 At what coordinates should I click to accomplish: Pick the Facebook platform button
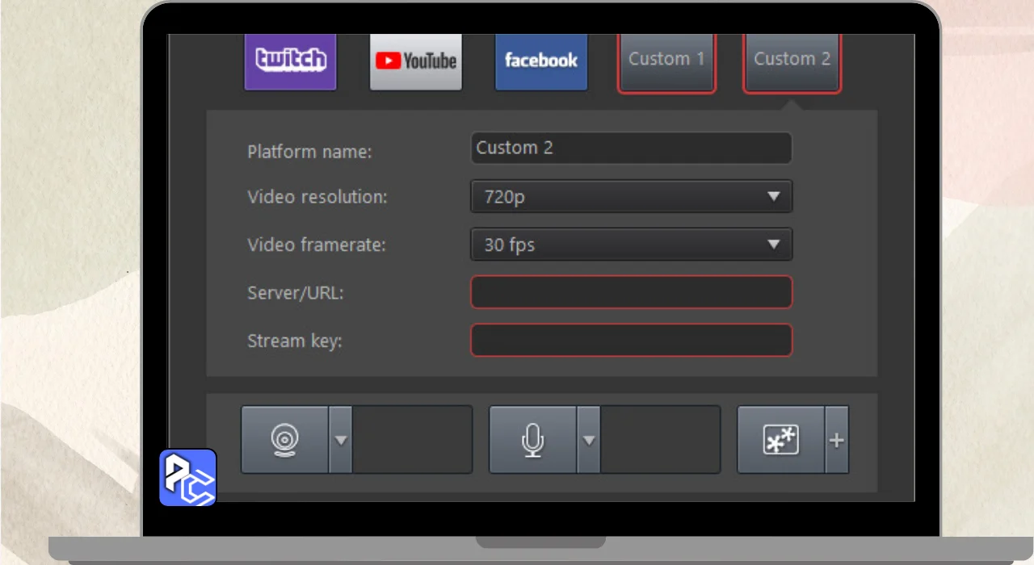tap(541, 61)
